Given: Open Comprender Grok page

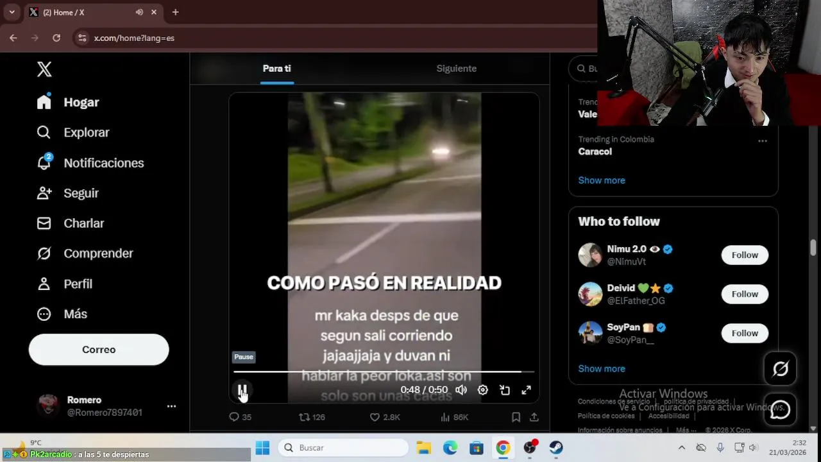Looking at the screenshot, I should point(85,253).
